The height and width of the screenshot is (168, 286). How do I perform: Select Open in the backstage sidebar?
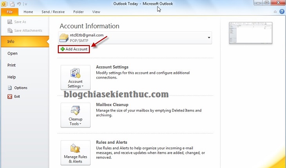(x=13, y=53)
